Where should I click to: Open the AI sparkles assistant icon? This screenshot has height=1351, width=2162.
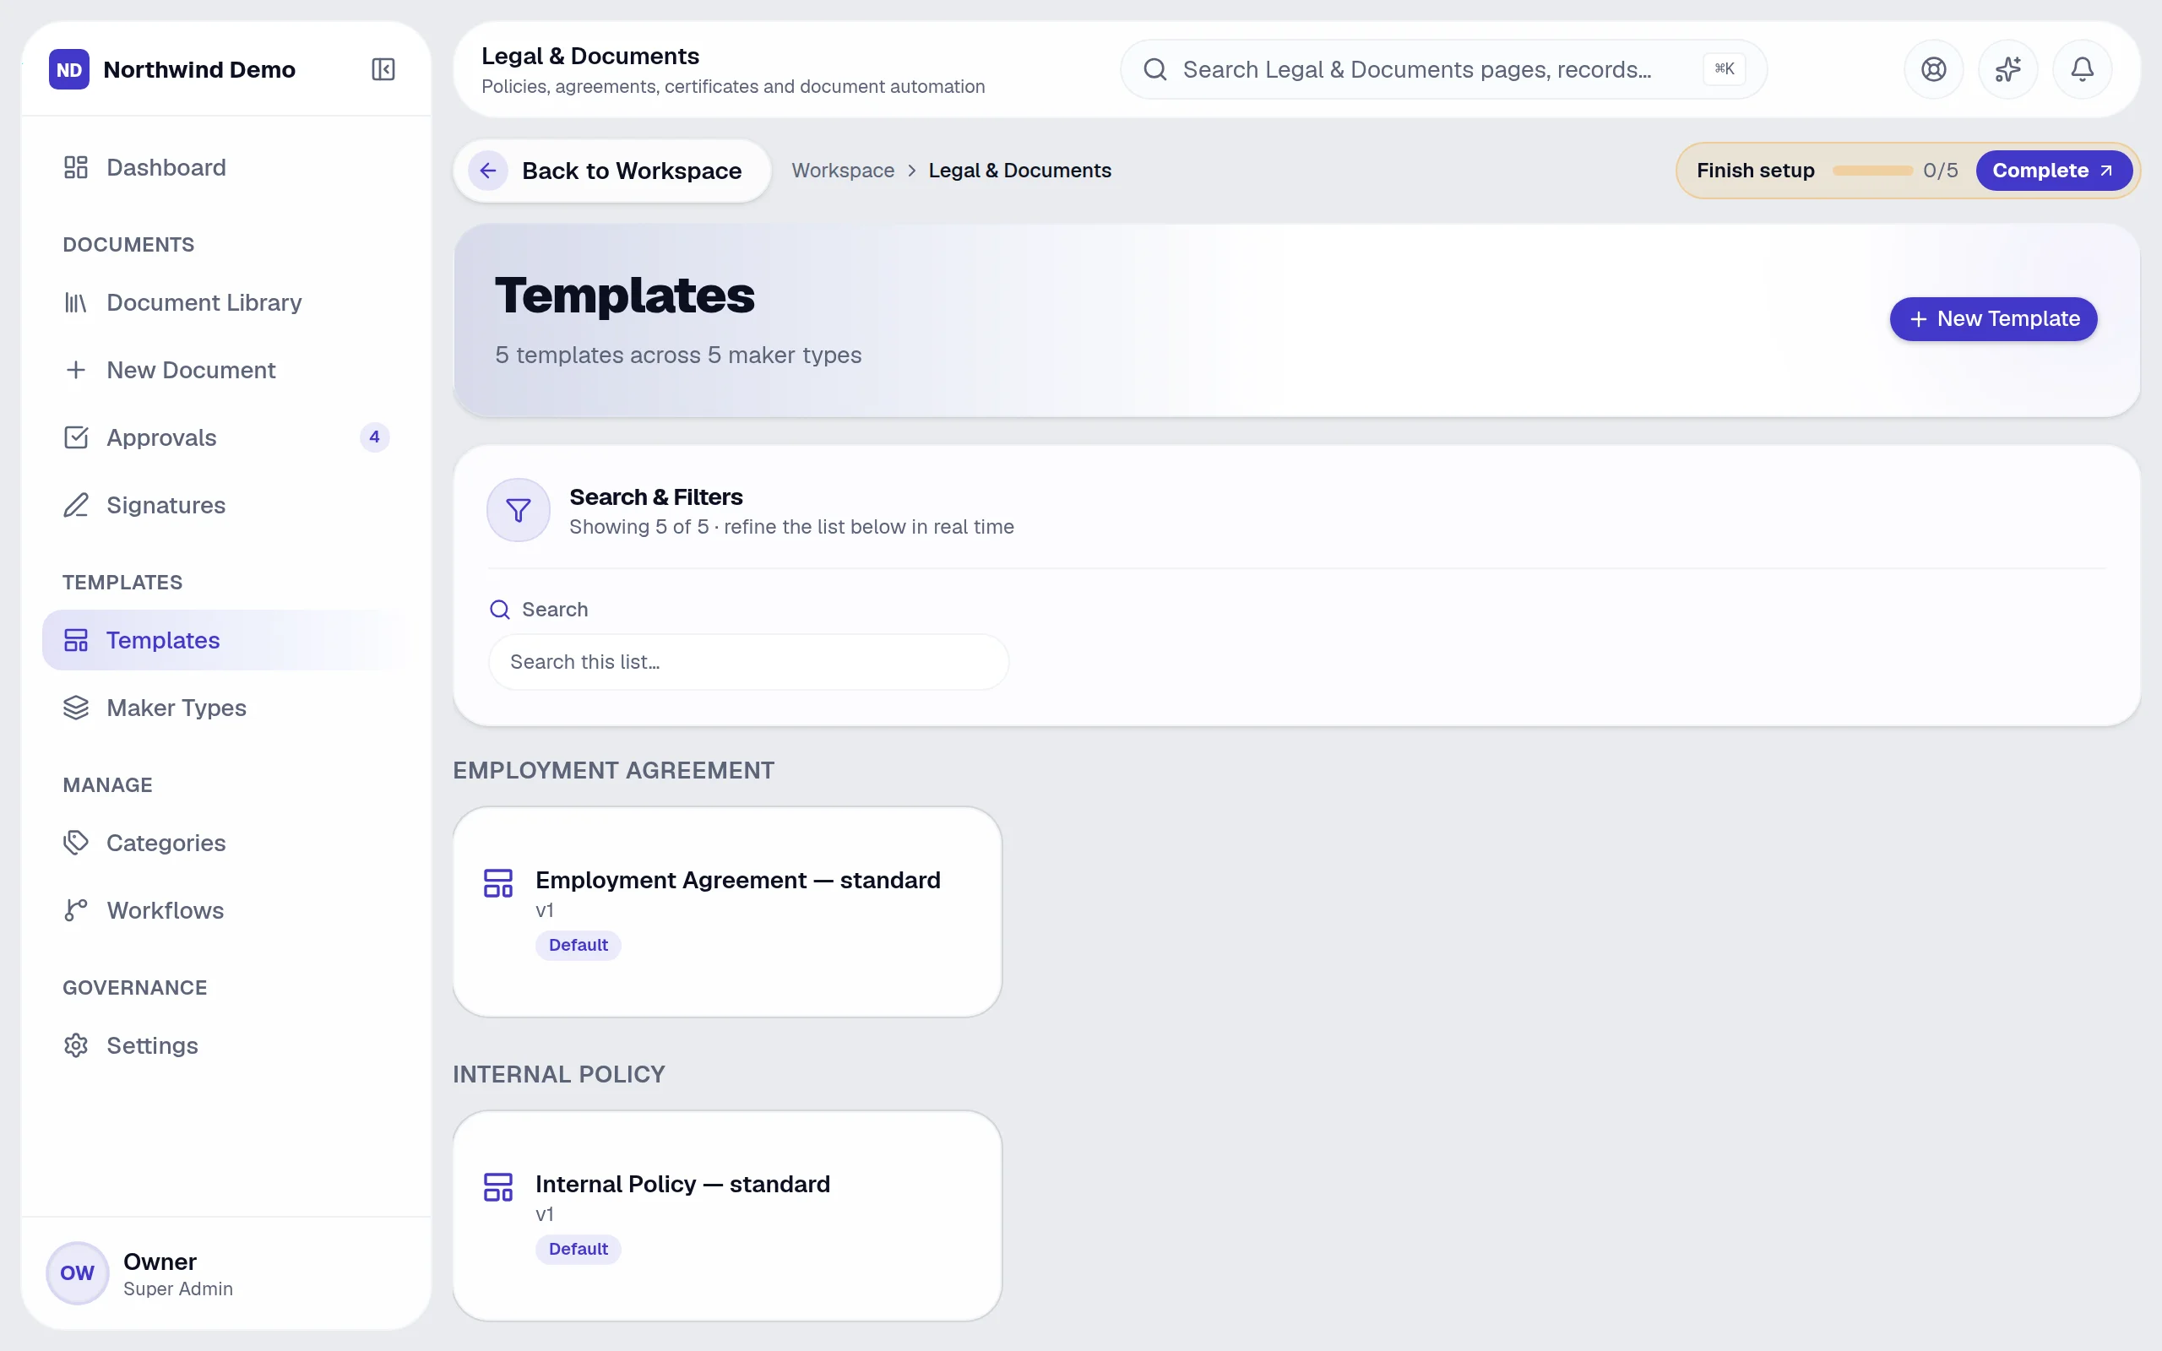(x=2007, y=68)
